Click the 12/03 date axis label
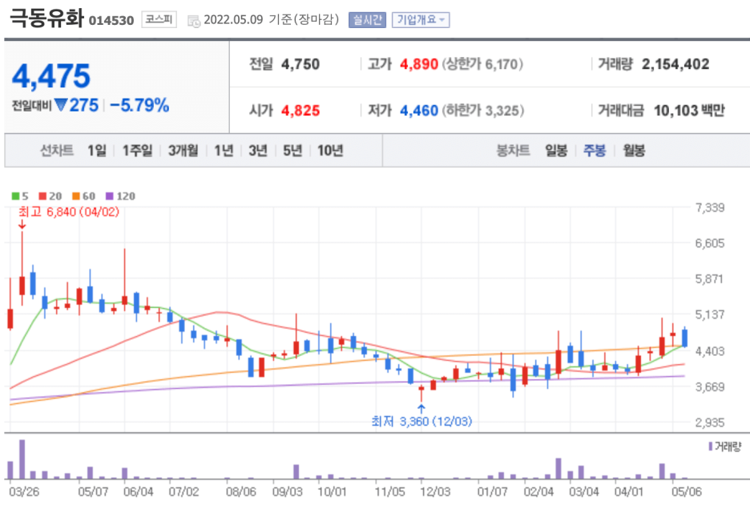This screenshot has width=750, height=510. pyautogui.click(x=435, y=492)
